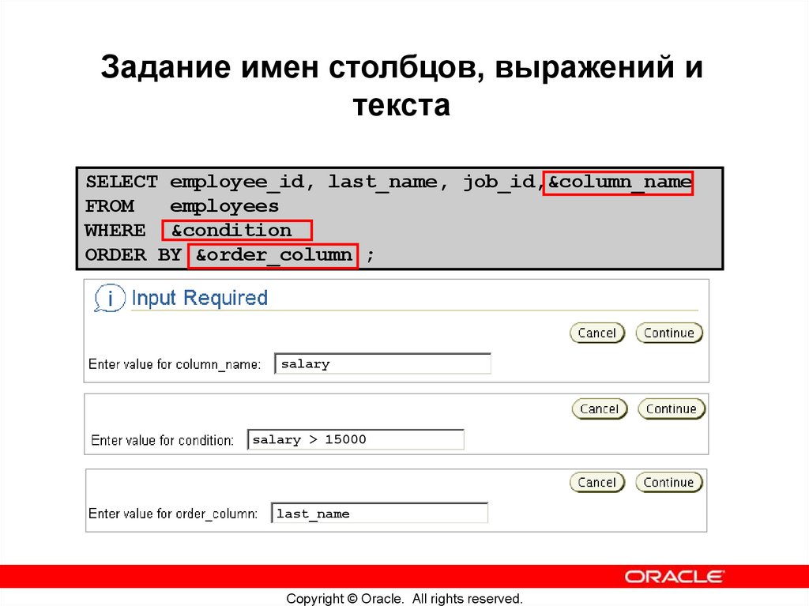This screenshot has width=809, height=606.
Task: Focus the column_name field containing salary
Action: point(382,363)
